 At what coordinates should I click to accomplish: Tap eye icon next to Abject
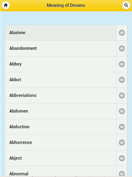[x=122, y=158]
